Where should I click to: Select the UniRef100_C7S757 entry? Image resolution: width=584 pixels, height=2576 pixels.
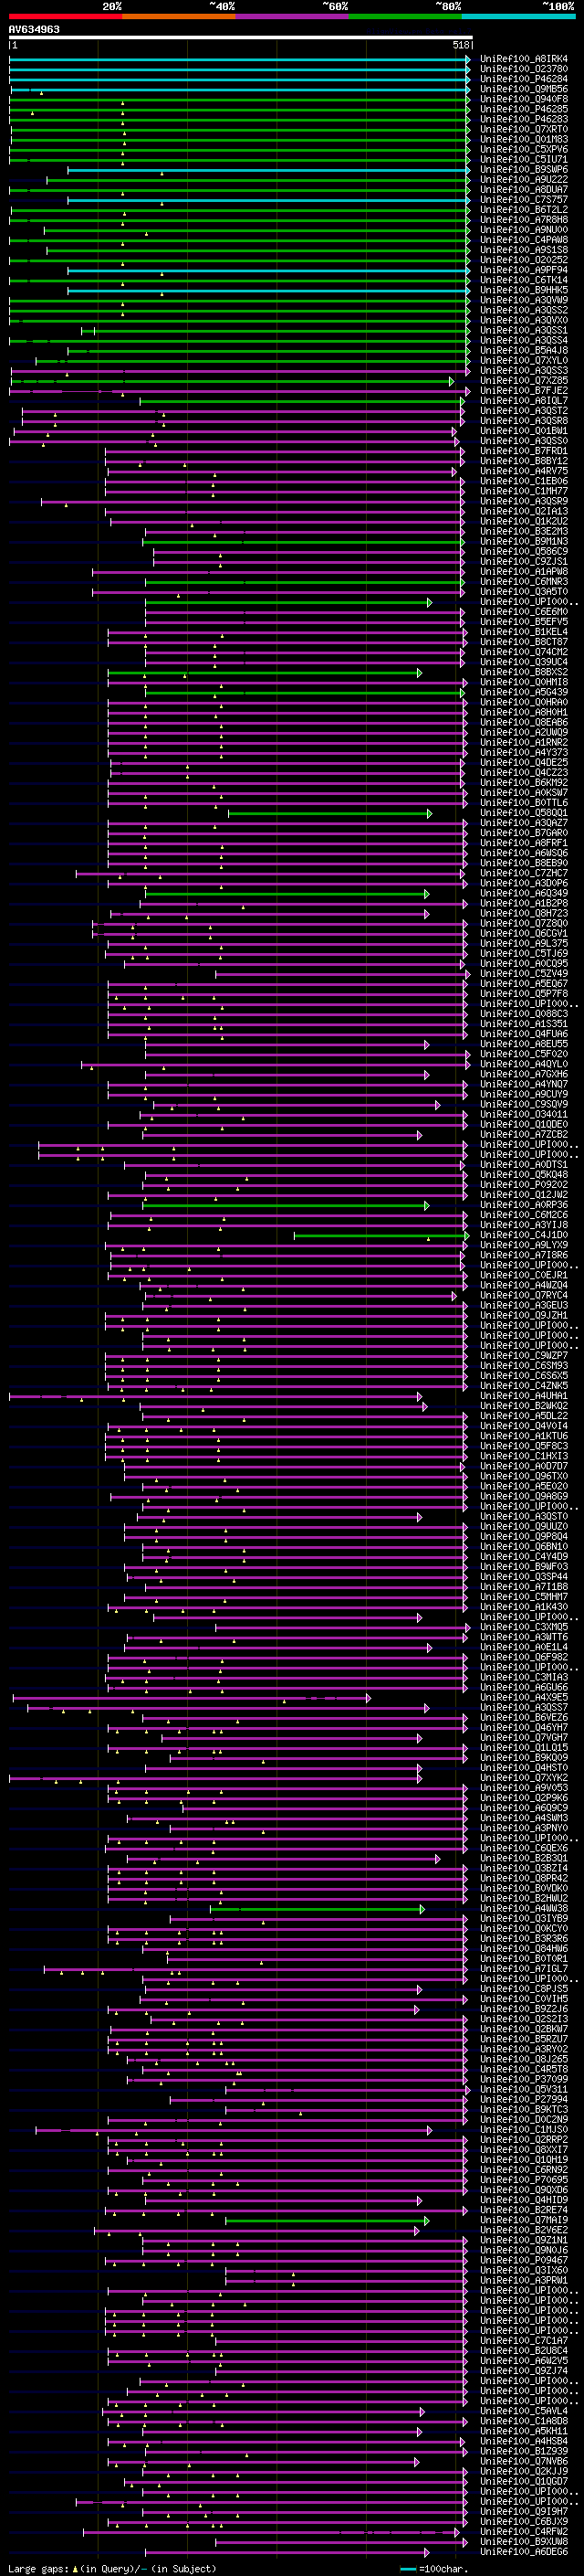coord(524,200)
